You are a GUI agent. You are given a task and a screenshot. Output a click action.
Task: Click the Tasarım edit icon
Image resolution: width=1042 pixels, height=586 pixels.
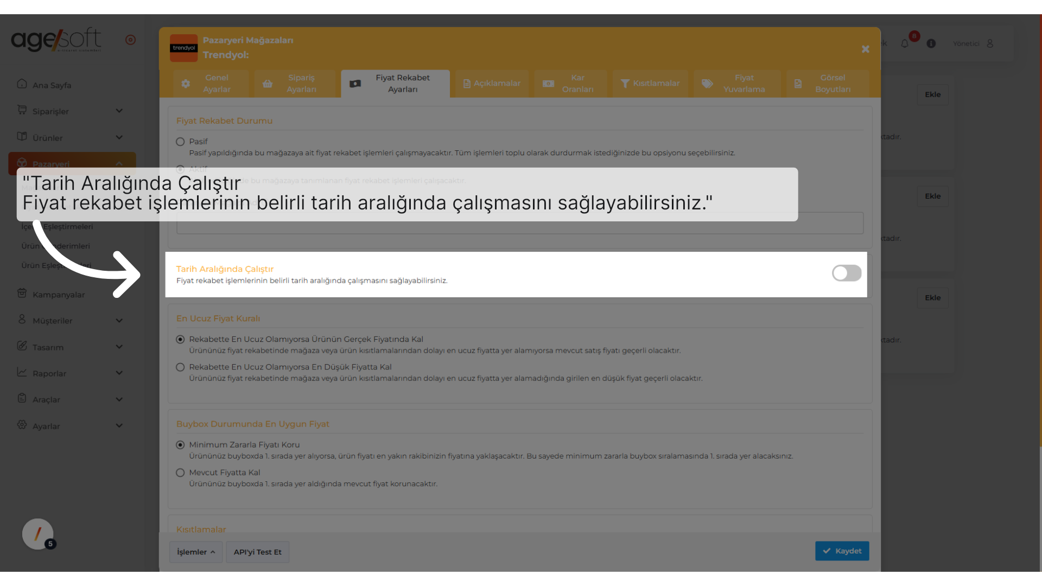tap(22, 346)
